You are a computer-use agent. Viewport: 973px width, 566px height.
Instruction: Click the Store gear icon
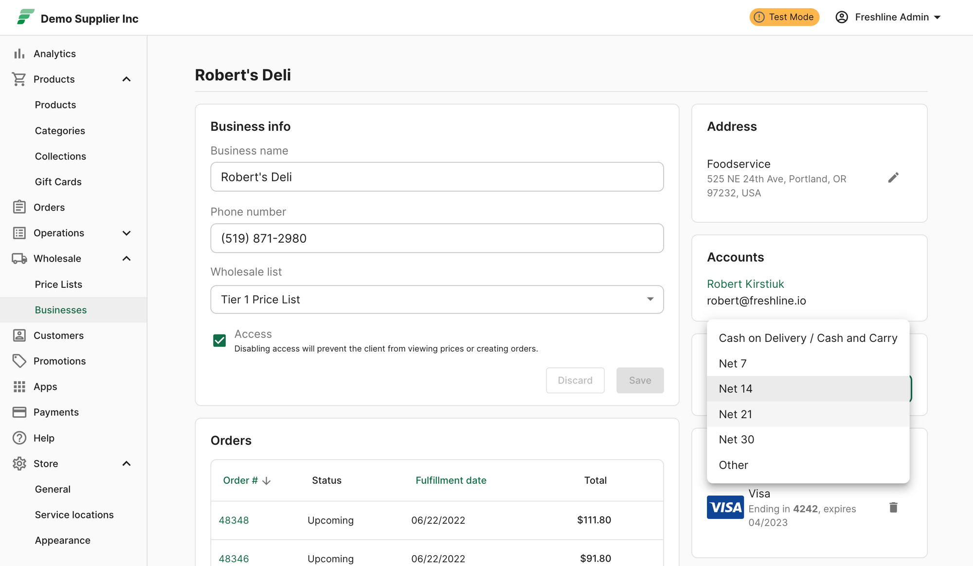coord(19,463)
